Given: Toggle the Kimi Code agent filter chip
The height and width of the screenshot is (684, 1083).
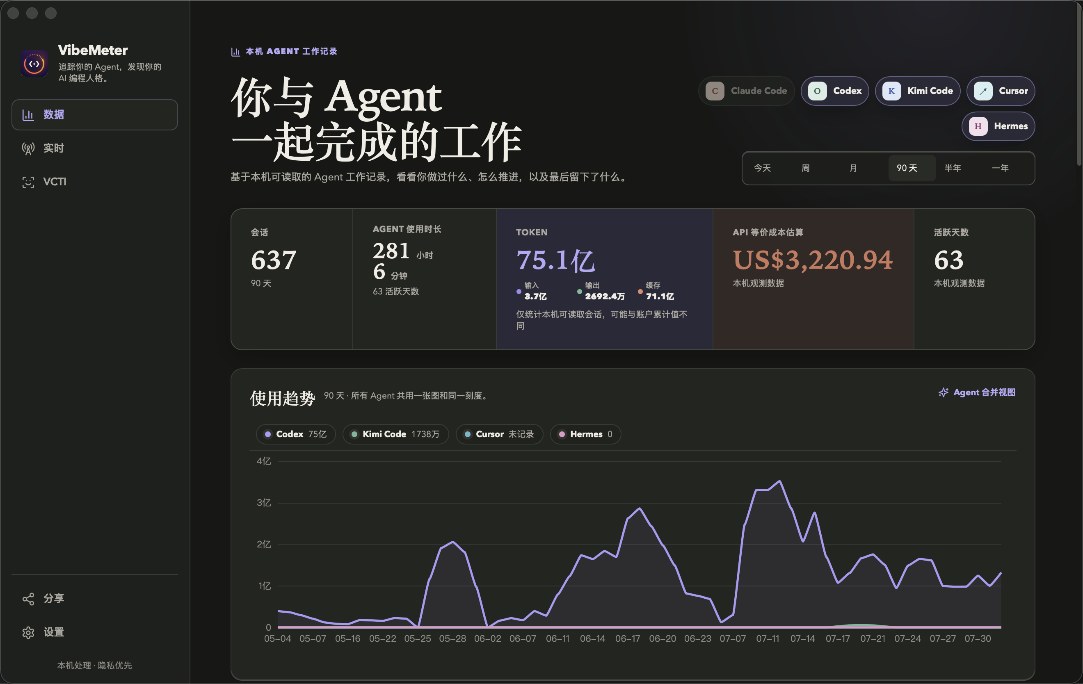Looking at the screenshot, I should [918, 91].
